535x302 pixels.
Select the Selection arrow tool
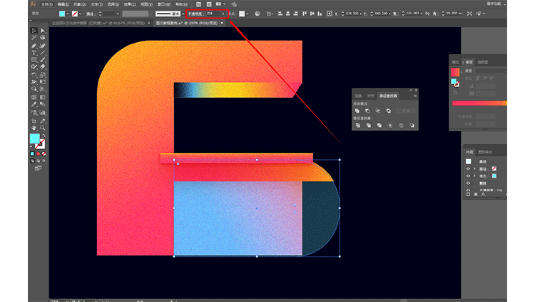[x=34, y=31]
